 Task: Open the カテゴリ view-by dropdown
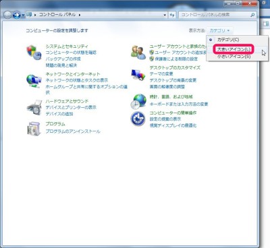[219, 30]
